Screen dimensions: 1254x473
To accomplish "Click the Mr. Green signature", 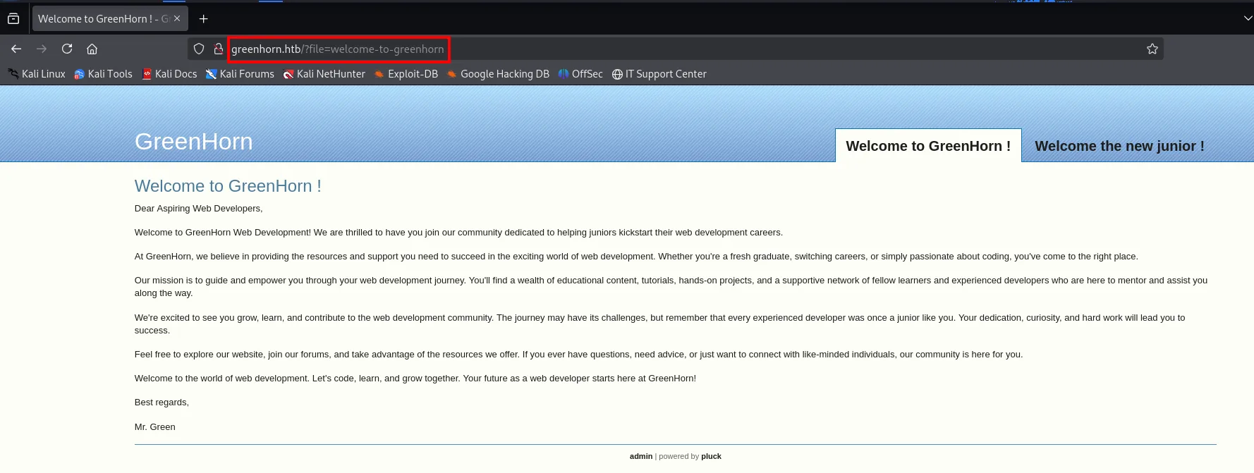I will click(x=155, y=427).
